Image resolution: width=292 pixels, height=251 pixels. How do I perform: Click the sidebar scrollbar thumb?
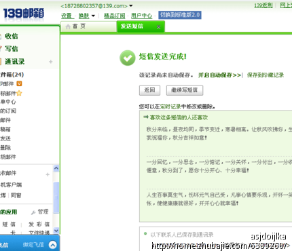56,197
